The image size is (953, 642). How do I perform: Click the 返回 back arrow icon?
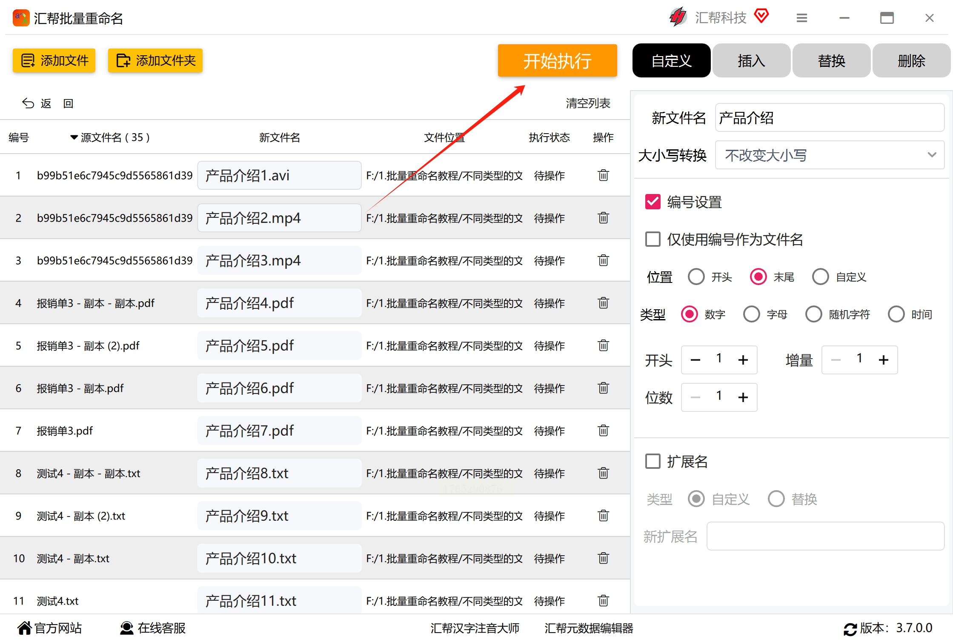click(28, 103)
